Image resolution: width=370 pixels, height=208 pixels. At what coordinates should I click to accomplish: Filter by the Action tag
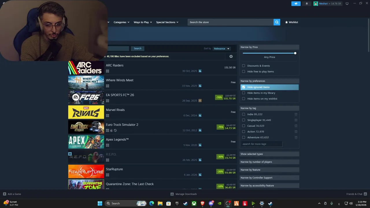243,131
